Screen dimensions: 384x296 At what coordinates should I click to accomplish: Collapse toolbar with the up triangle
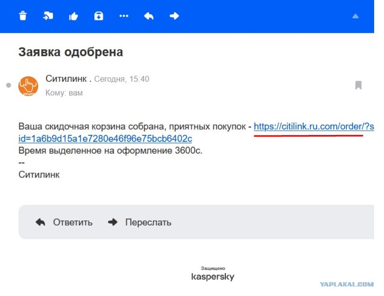355,17
